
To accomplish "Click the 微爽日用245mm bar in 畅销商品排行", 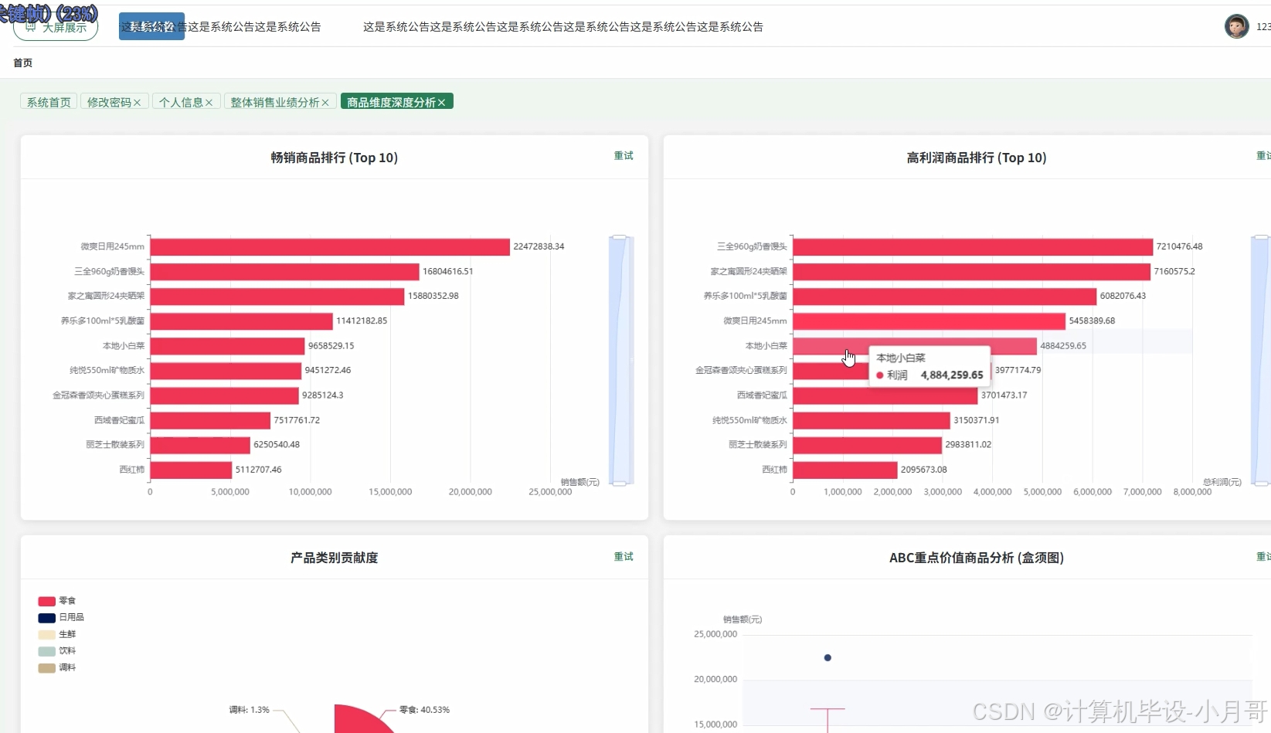I will tap(330, 246).
